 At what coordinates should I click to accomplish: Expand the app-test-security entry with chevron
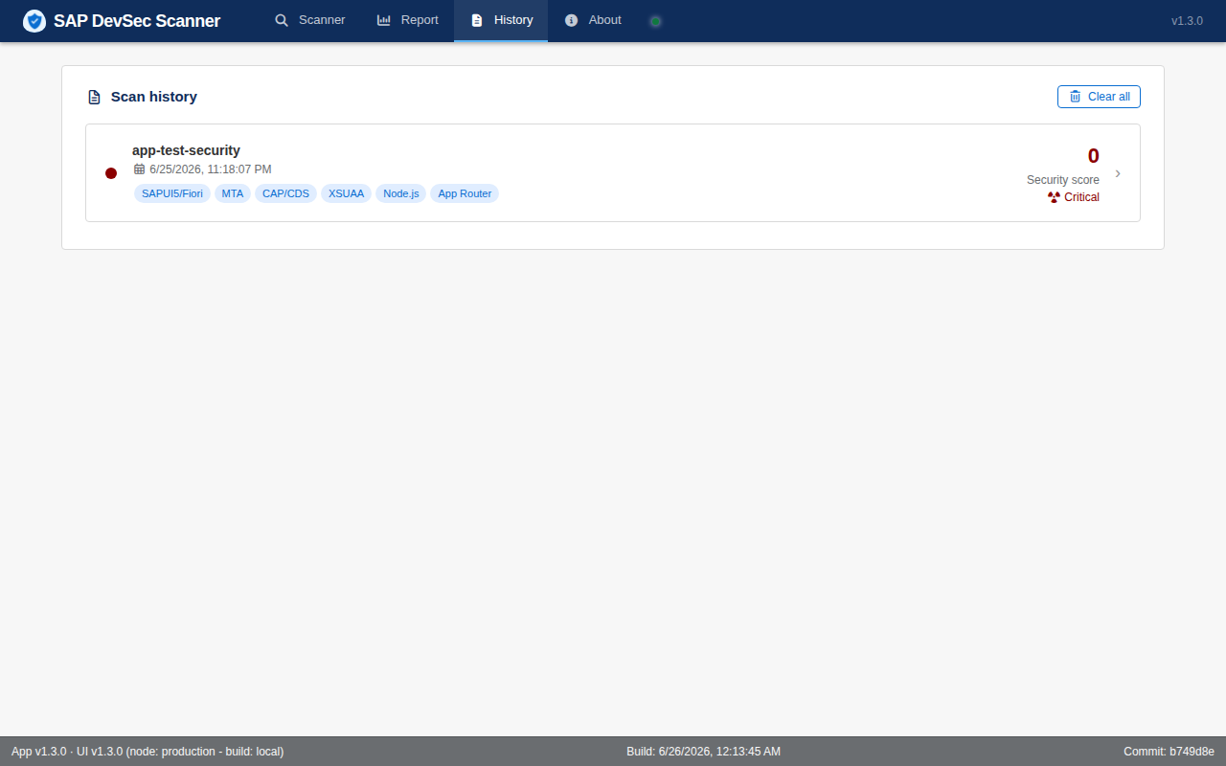1118,173
